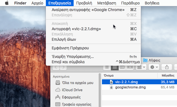This screenshot has width=177, height=107.
Task: Switch Finder to column view
Action: pyautogui.click(x=122, y=67)
